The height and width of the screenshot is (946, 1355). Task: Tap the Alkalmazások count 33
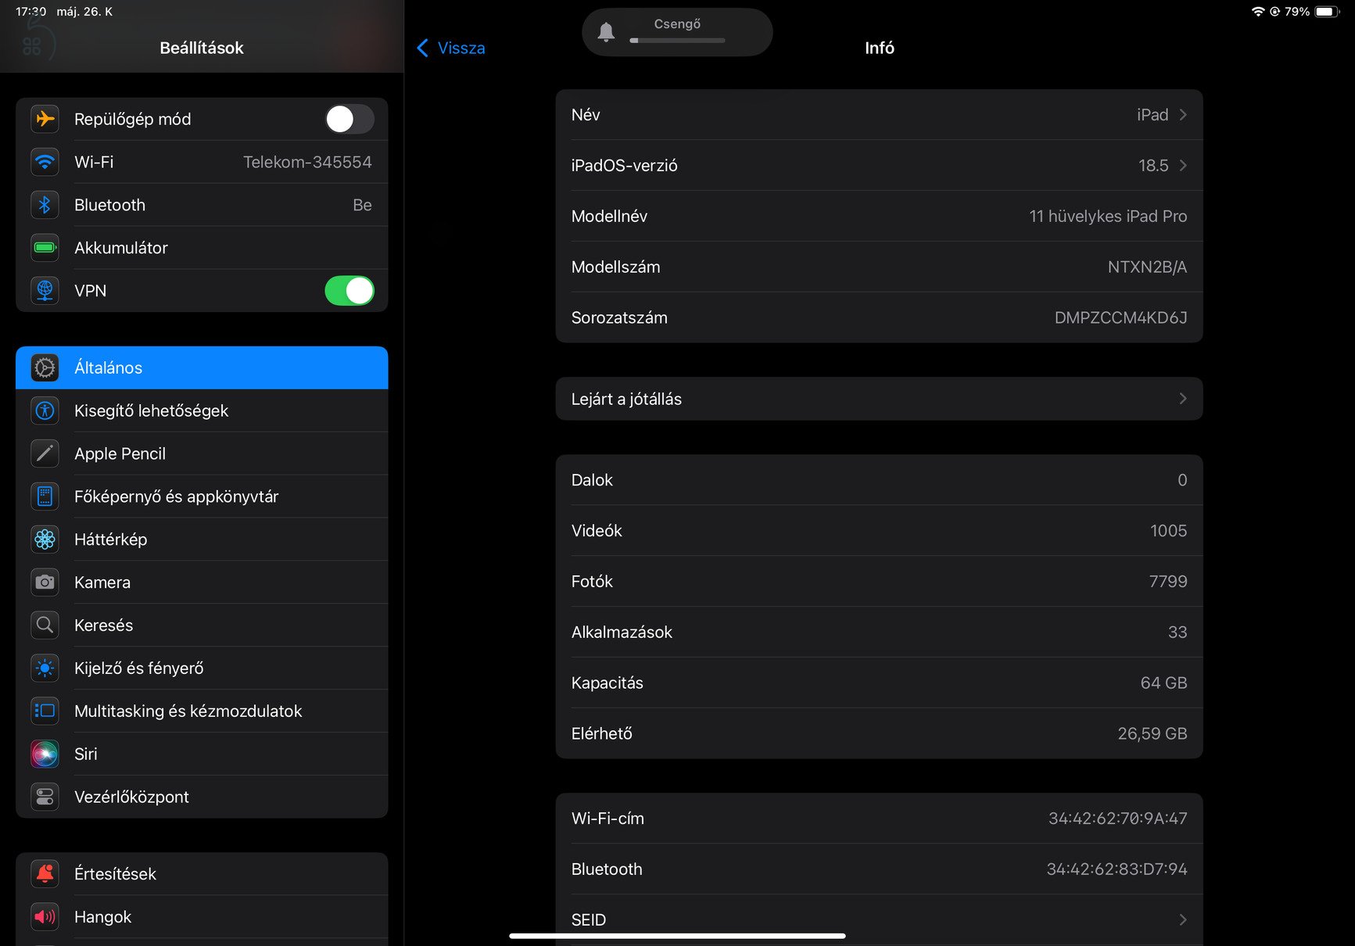tap(1178, 632)
